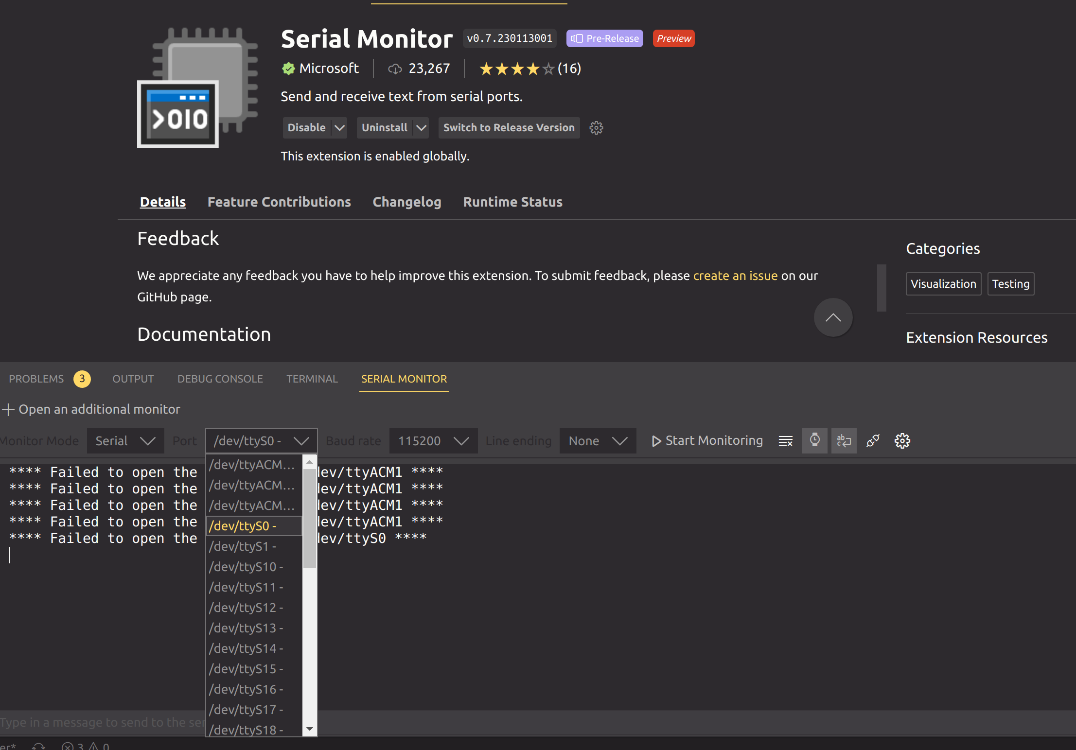Click the download count cloud icon

pyautogui.click(x=395, y=69)
